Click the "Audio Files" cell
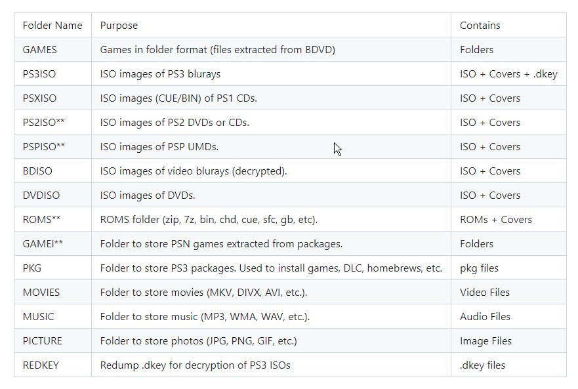 click(x=485, y=317)
